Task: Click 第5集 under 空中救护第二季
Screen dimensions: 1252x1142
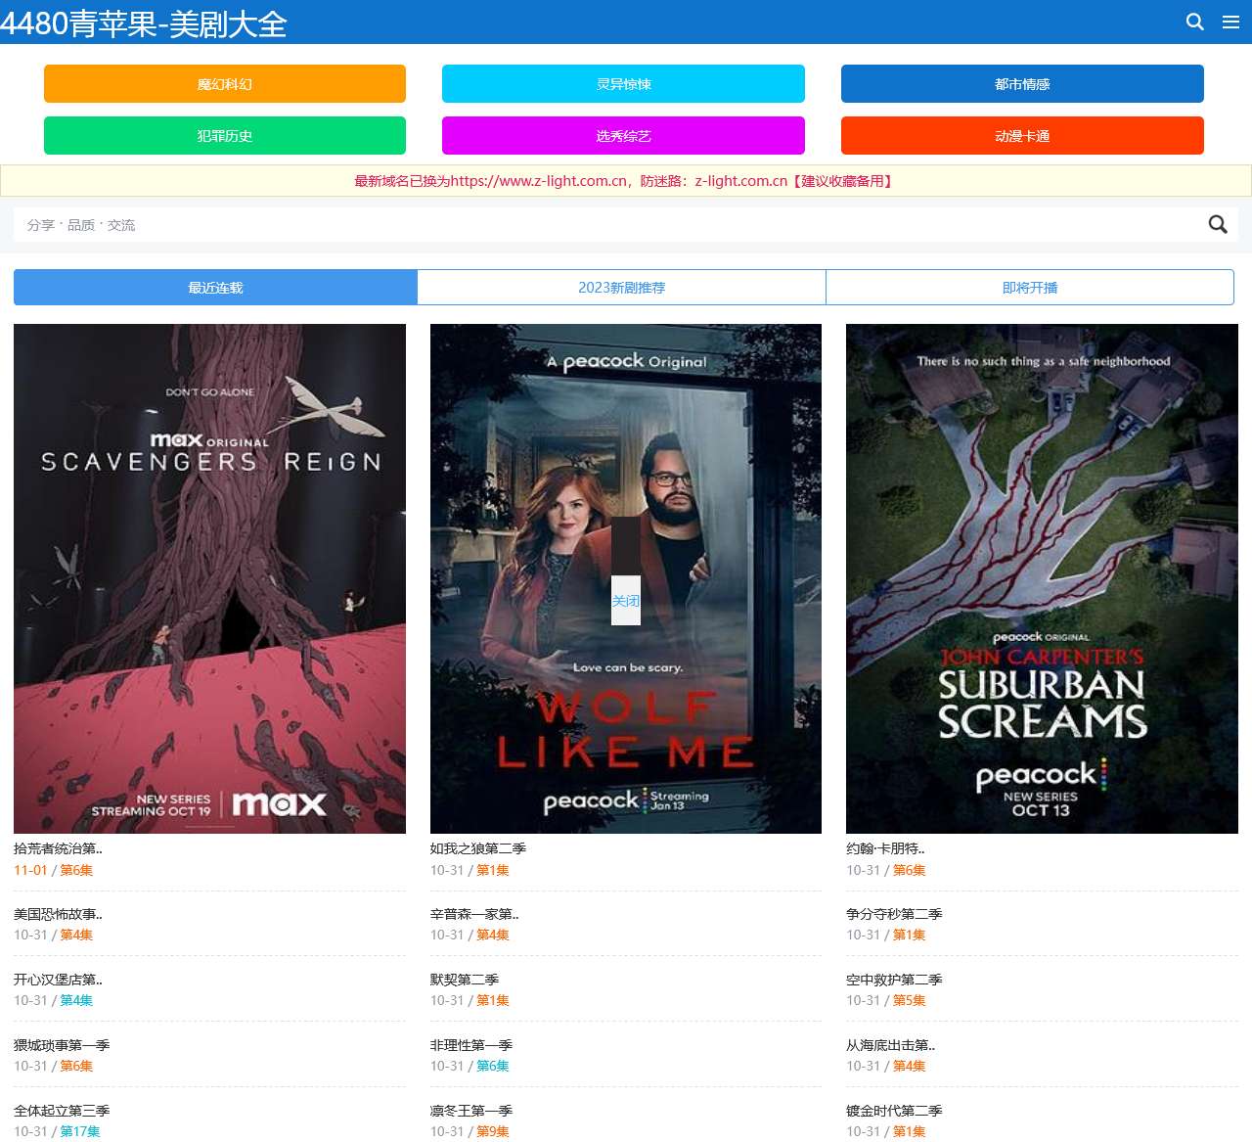Action: pos(909,1000)
